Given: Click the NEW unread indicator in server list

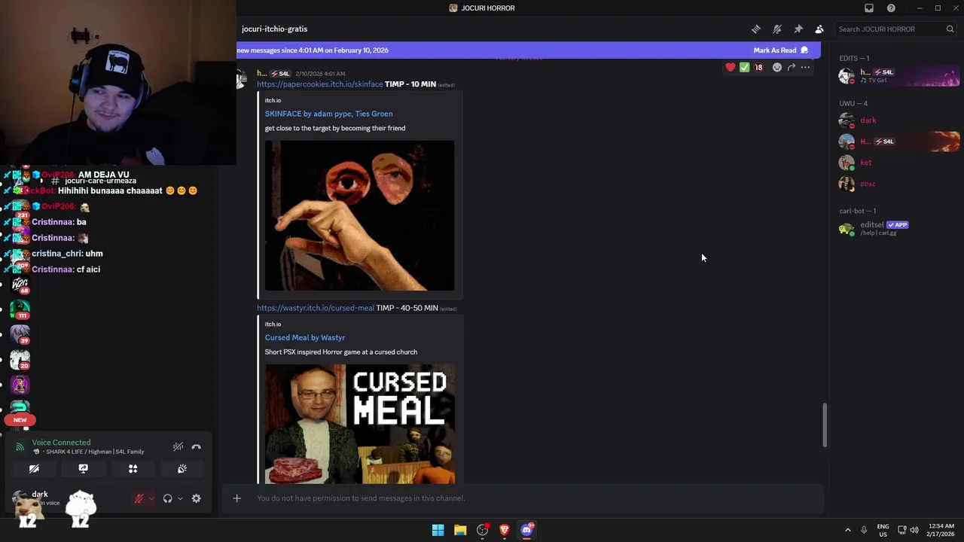Looking at the screenshot, I should (20, 420).
